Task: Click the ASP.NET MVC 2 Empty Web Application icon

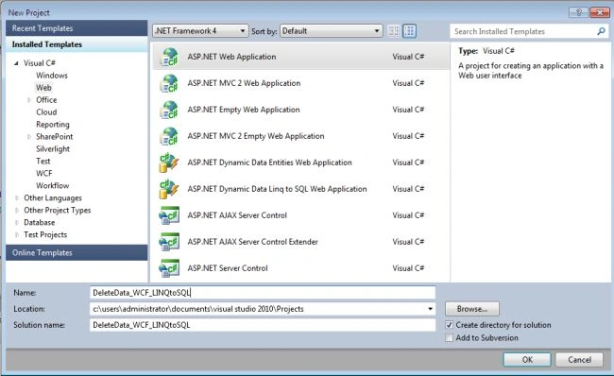Action: 169,136
